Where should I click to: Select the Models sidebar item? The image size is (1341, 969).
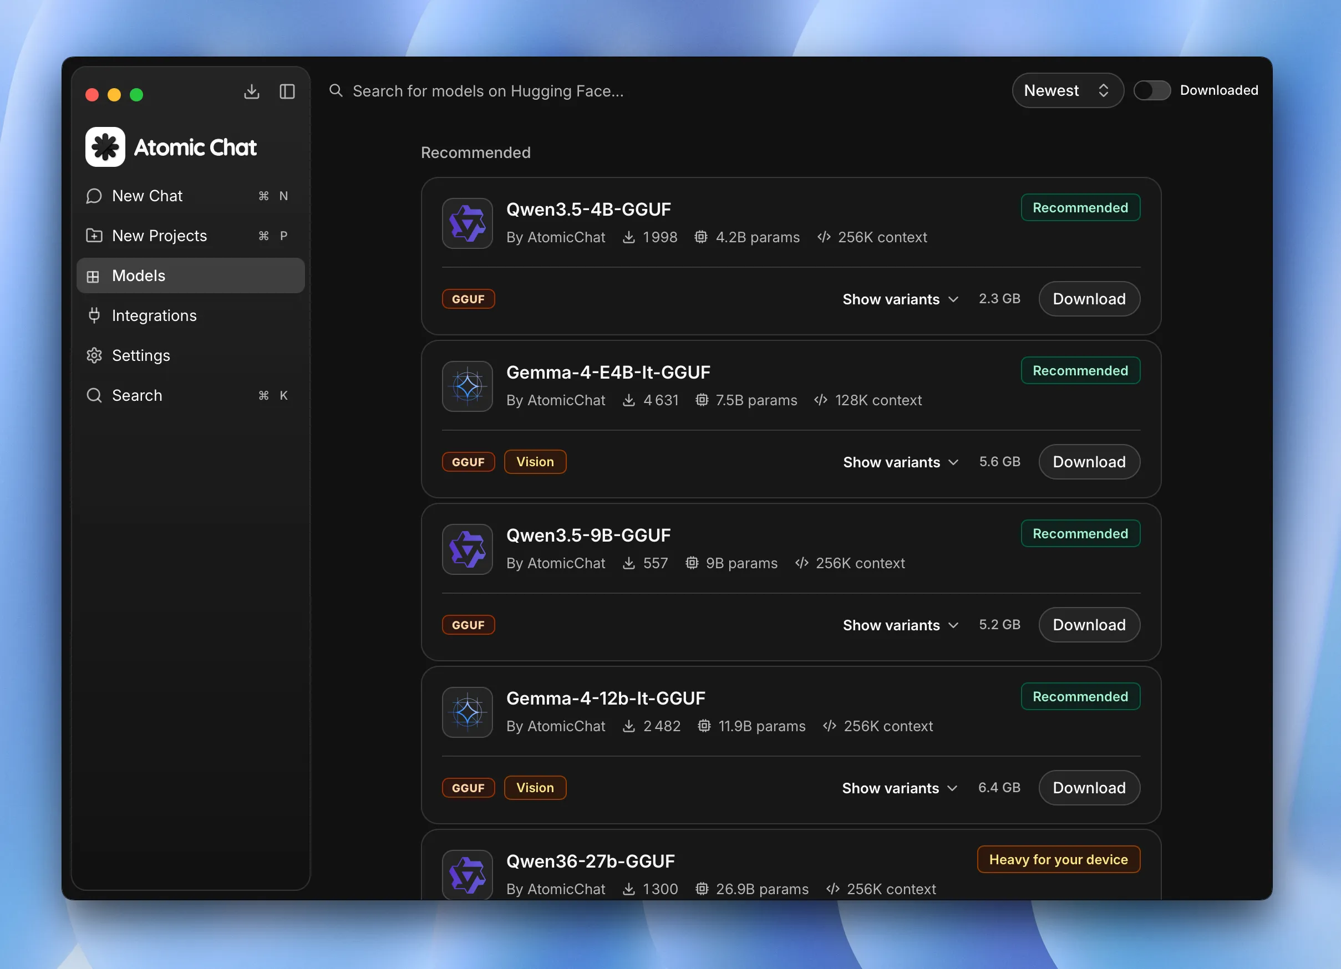click(x=190, y=276)
